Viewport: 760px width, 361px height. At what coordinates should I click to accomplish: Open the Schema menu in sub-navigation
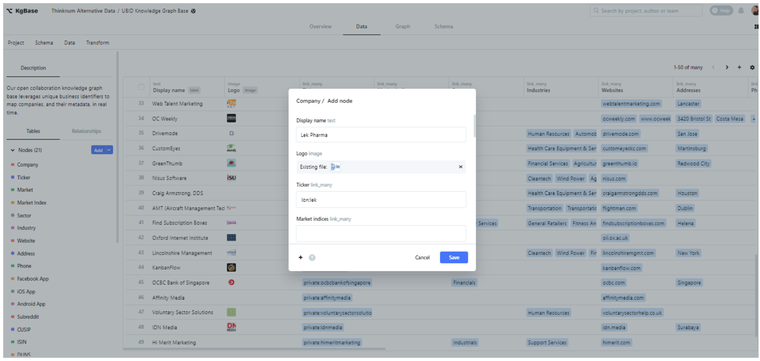click(x=44, y=43)
